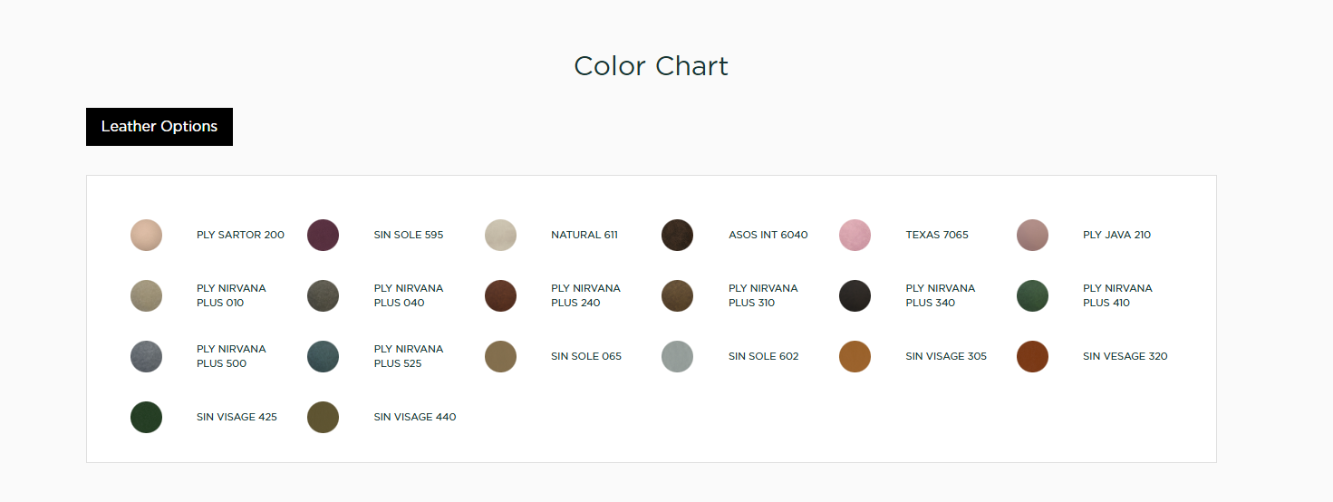Image resolution: width=1333 pixels, height=502 pixels.
Task: Pick the PLY NIRVANA PLUS 500 gray swatch
Action: pyautogui.click(x=146, y=356)
